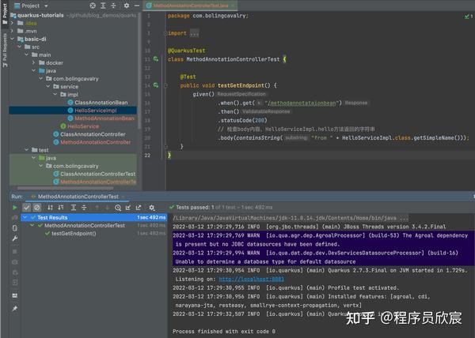Toggle Show Passed tests filter
This screenshot has height=338, width=475.
click(x=27, y=208)
